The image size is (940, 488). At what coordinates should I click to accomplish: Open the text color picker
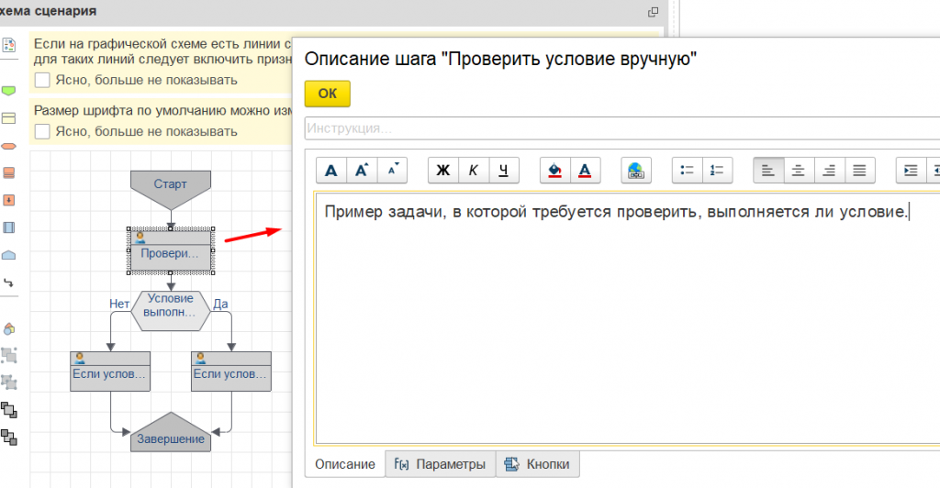(x=585, y=171)
